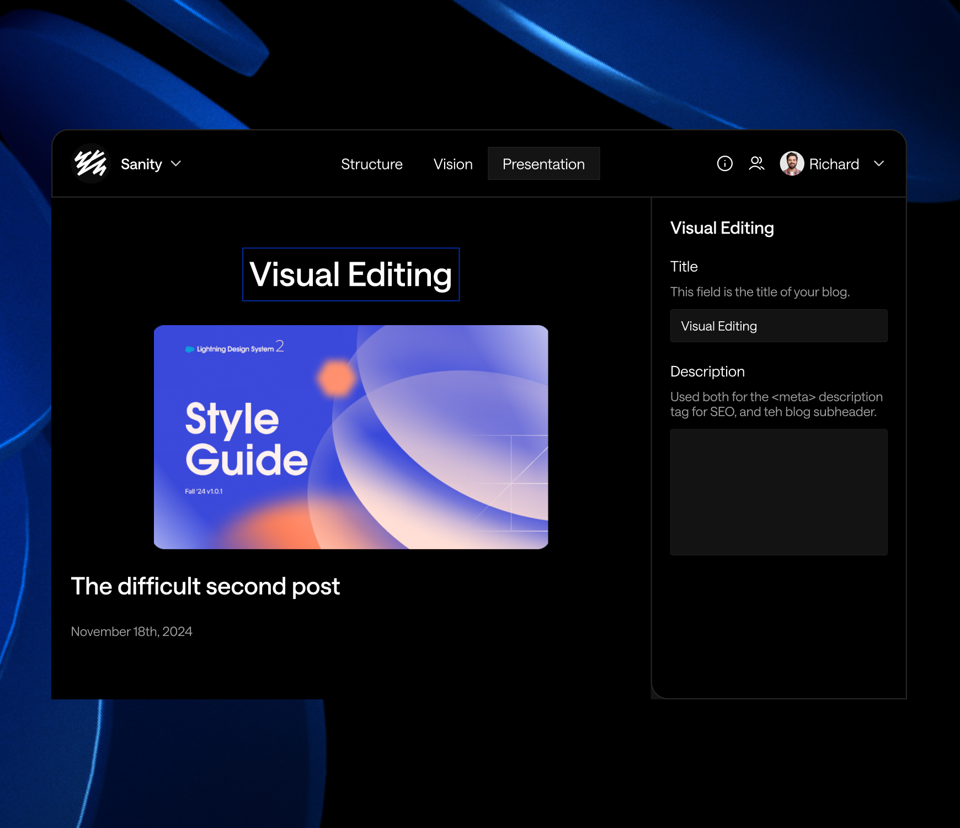This screenshot has height=828, width=960.
Task: Click the November 18th, 2024 date
Action: (x=131, y=631)
